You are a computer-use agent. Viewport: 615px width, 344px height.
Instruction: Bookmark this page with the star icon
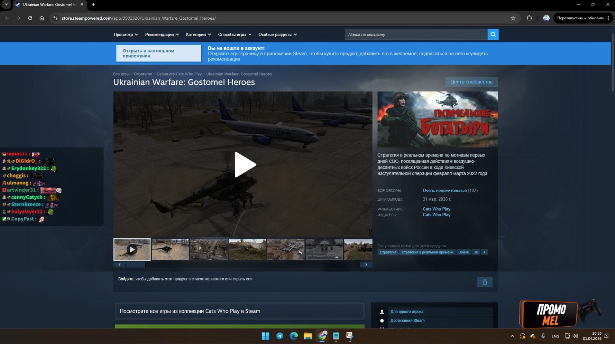pyautogui.click(x=513, y=18)
